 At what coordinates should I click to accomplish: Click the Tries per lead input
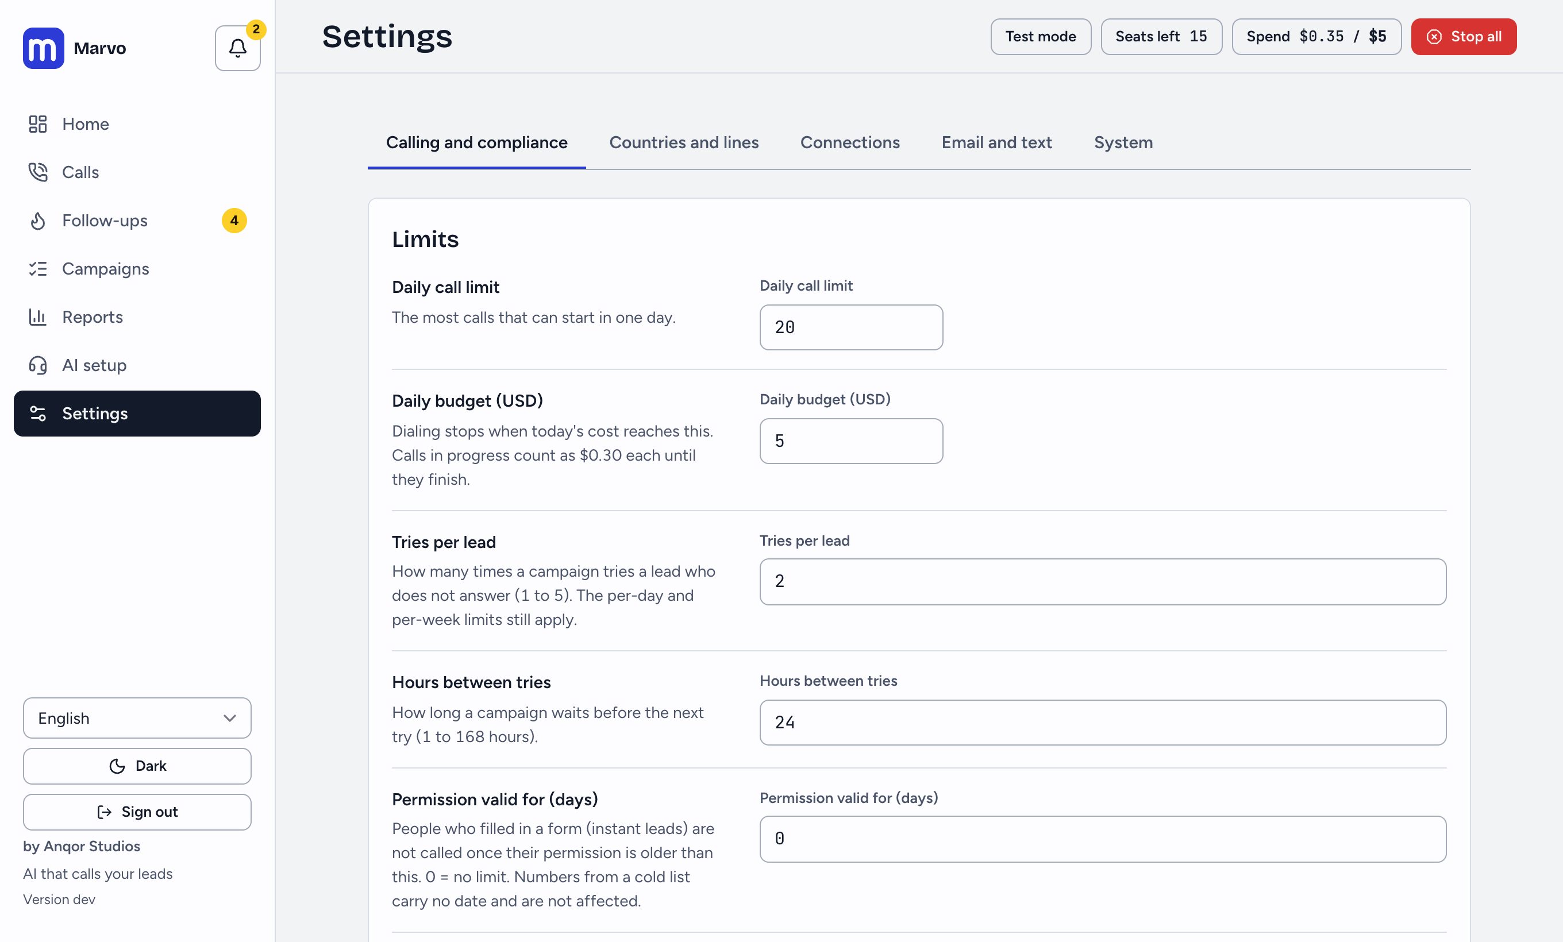[1103, 582]
